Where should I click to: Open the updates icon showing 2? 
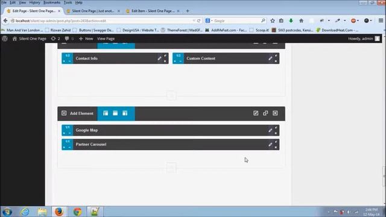(55, 39)
